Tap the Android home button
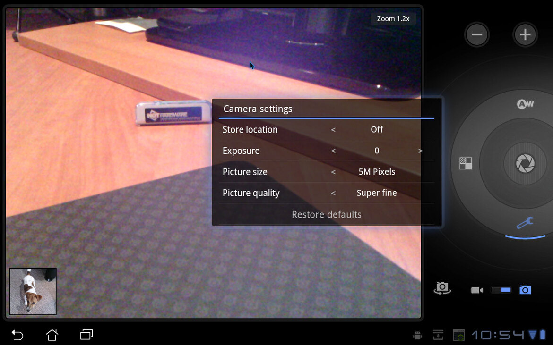The image size is (553, 345). (x=52, y=335)
